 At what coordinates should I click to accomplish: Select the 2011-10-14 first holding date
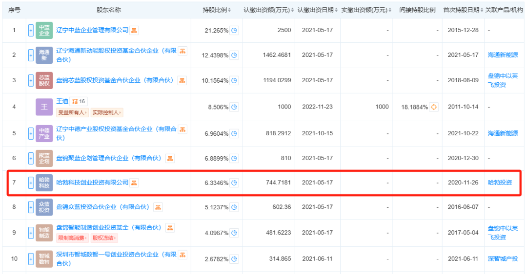point(463,107)
